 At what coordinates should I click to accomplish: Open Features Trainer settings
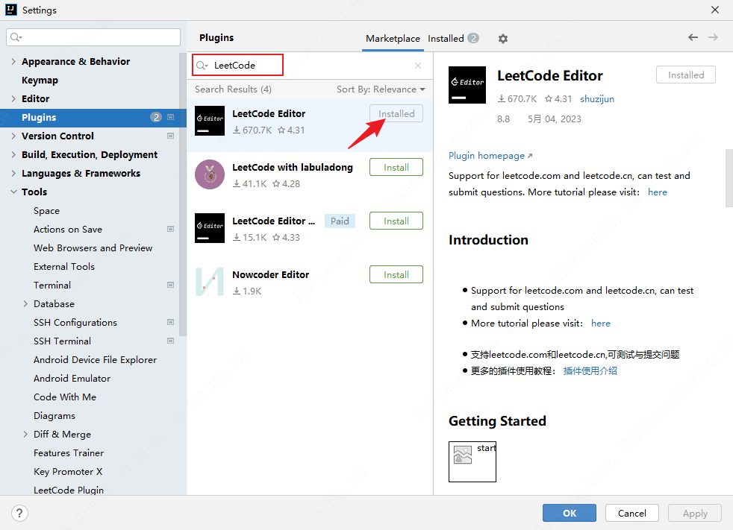click(69, 453)
